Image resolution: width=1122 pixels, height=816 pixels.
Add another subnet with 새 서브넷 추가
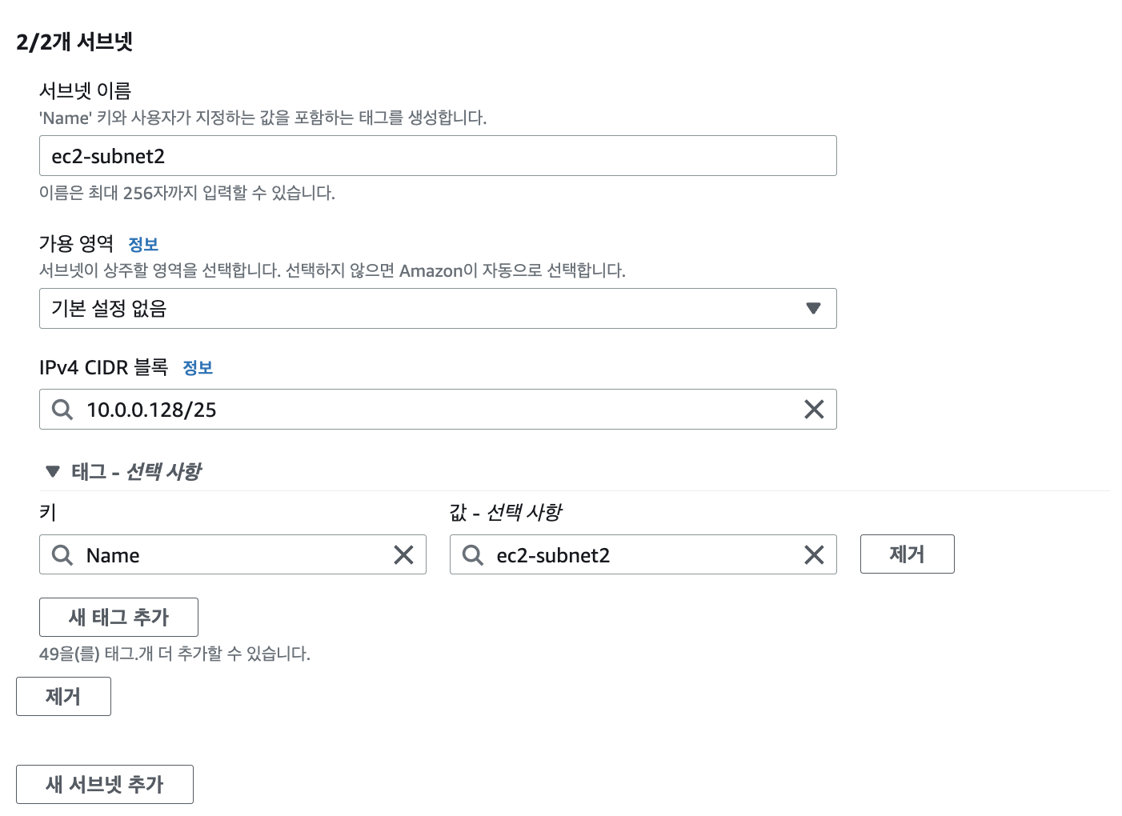click(105, 784)
